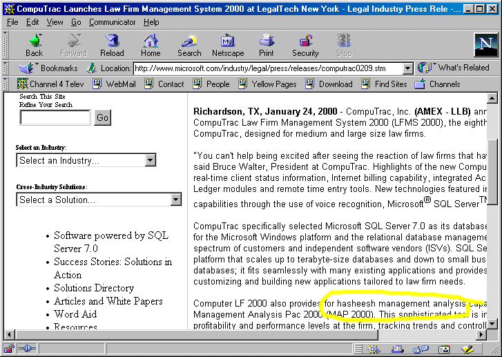Open Composer from component bar
The width and height of the screenshot is (502, 357).
pyautogui.click(x=467, y=349)
